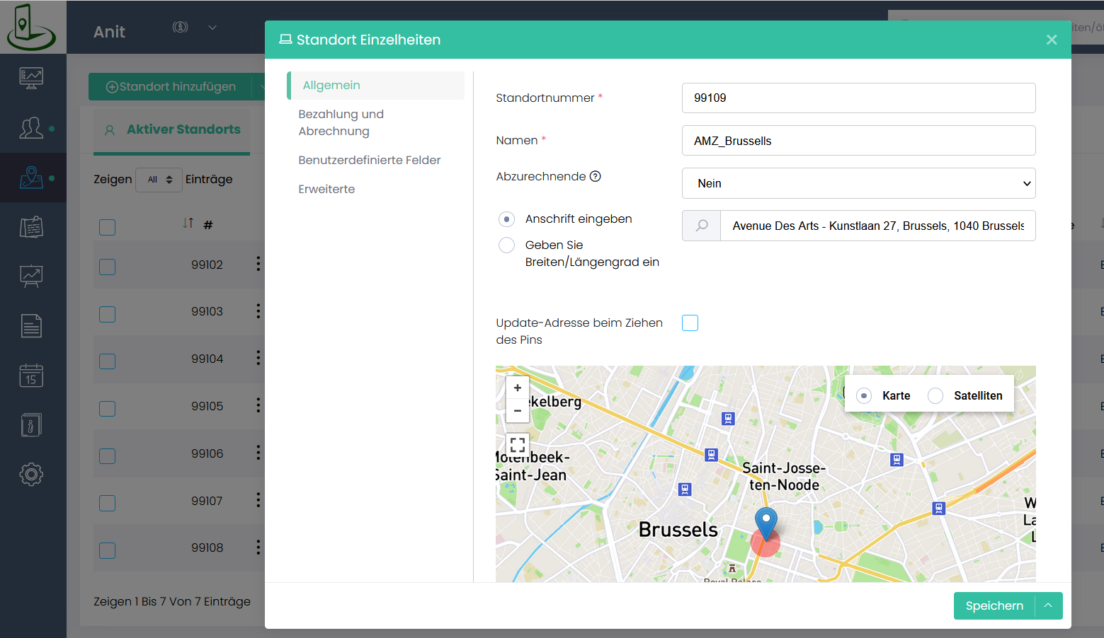Open the settings gear in sidebar

tap(31, 474)
